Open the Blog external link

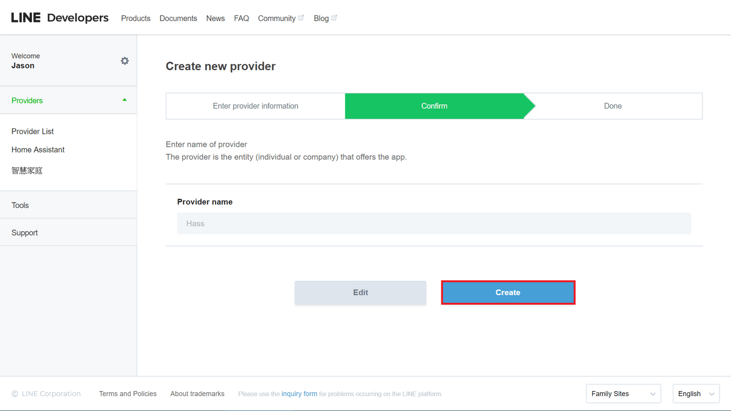[x=326, y=18]
